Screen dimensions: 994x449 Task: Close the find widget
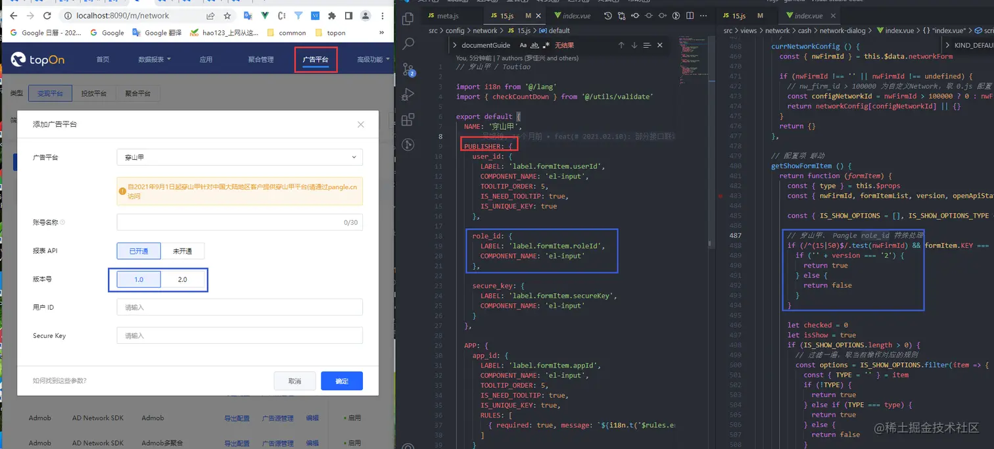pos(660,45)
